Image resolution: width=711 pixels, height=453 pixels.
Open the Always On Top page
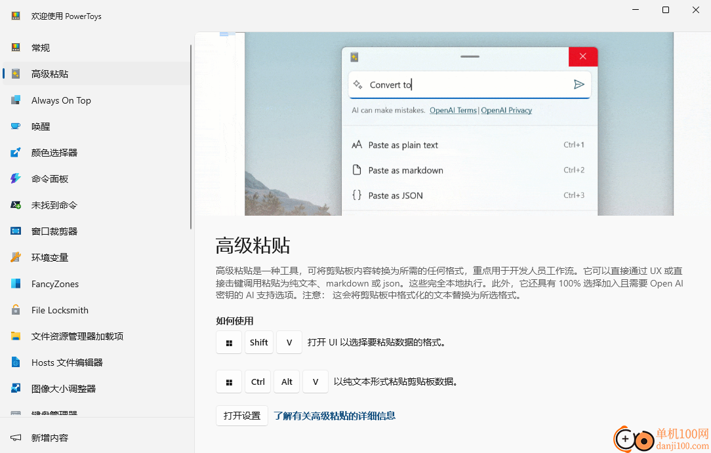coord(96,100)
